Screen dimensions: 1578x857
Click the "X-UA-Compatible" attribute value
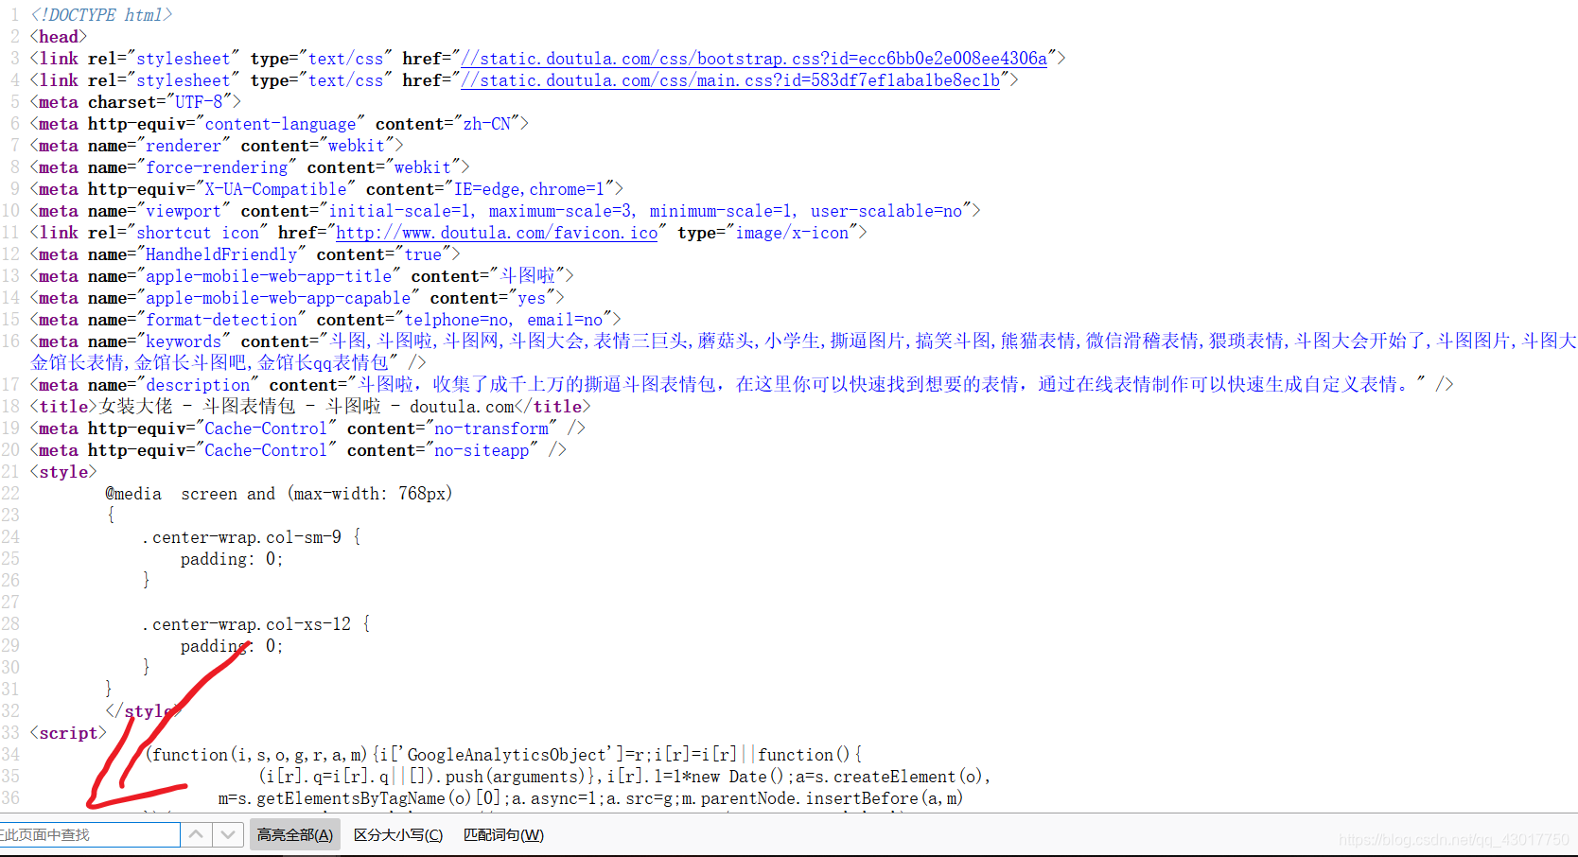click(275, 189)
